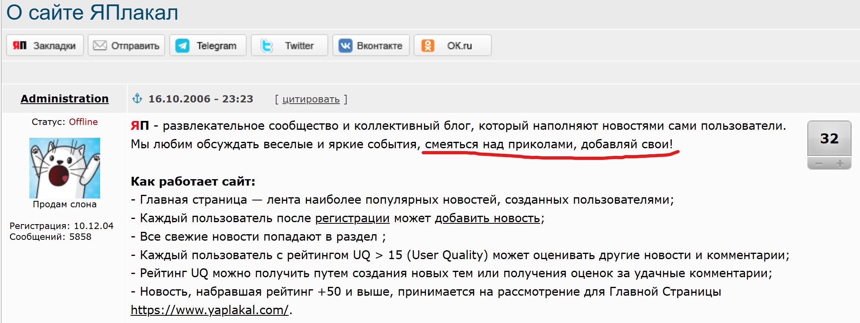Click the Offline status text
This screenshot has width=860, height=323.
point(83,122)
